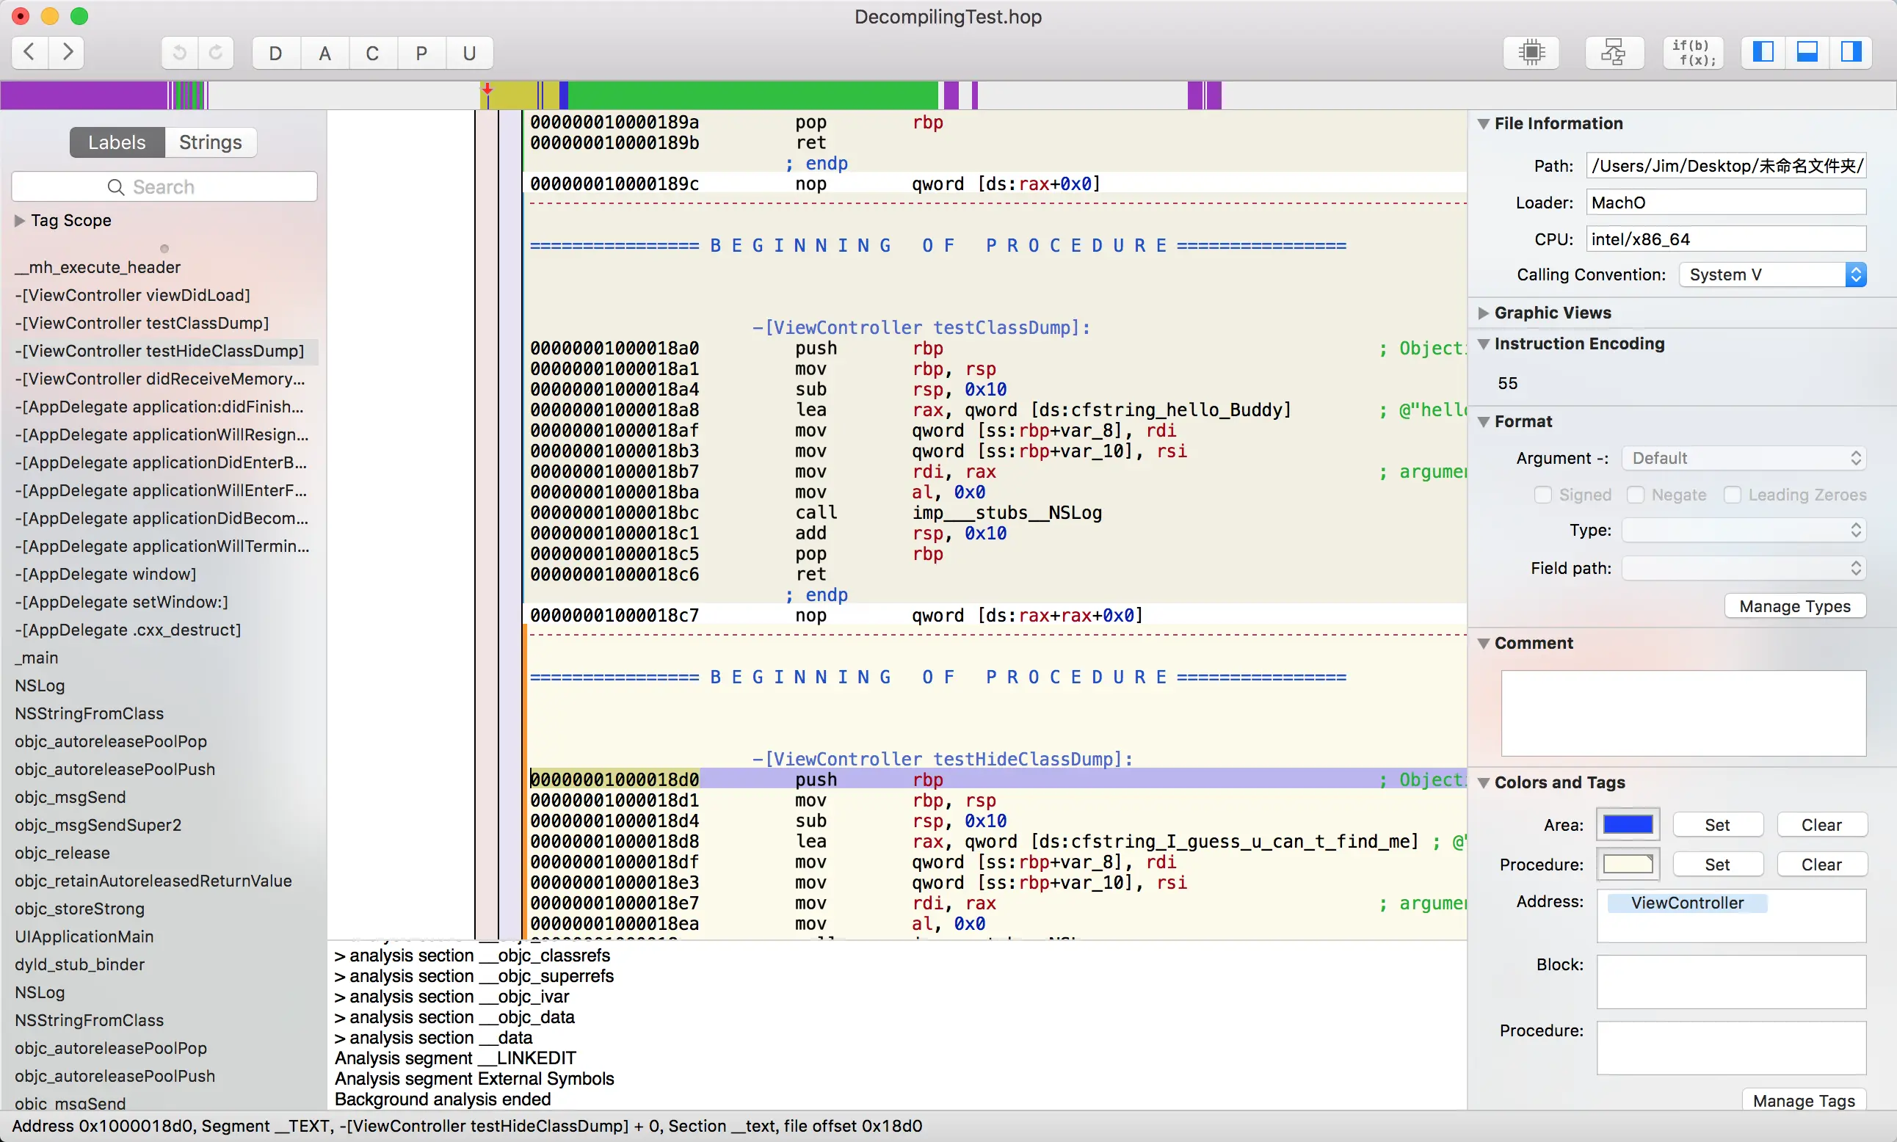Expand the Graphic Views section
Image resolution: width=1897 pixels, height=1142 pixels.
(1484, 313)
